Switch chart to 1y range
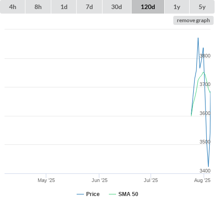Viewport: 215px width, 206px height. click(177, 7)
